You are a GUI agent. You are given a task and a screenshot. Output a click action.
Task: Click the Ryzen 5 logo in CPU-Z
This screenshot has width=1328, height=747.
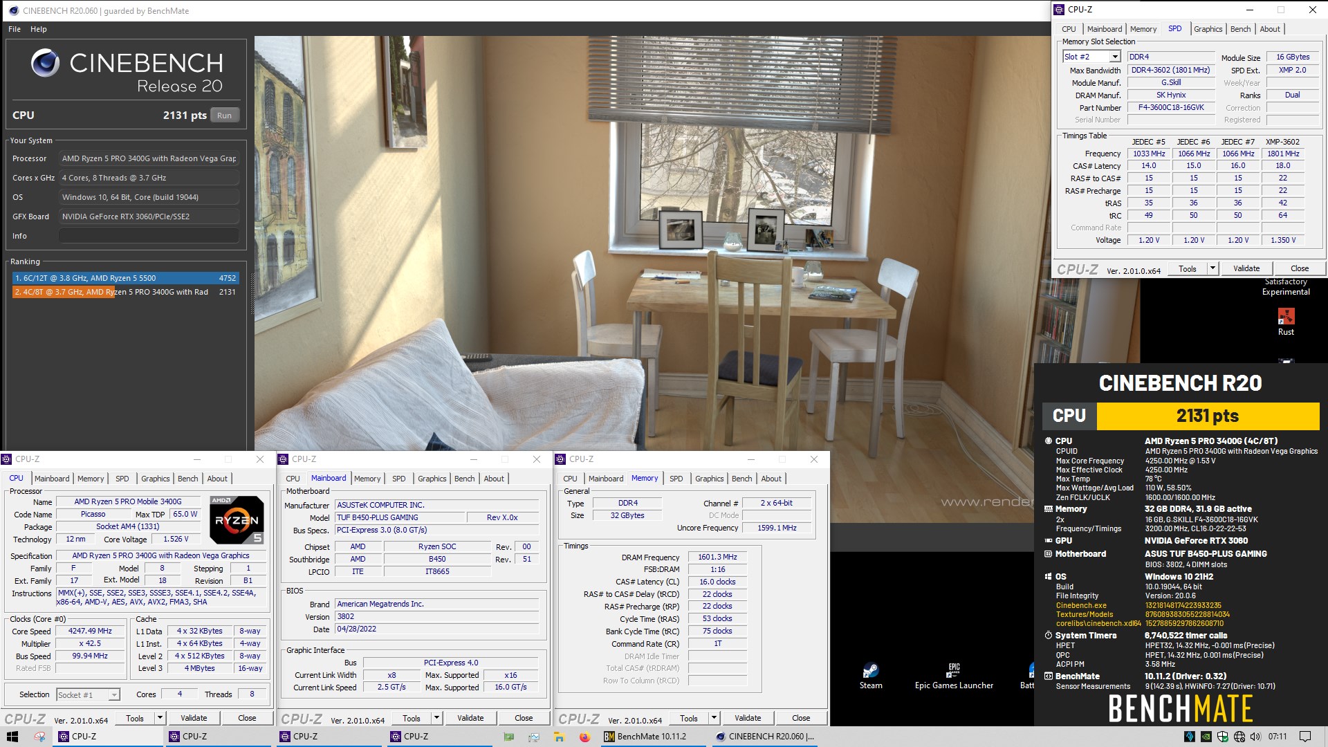click(x=237, y=519)
